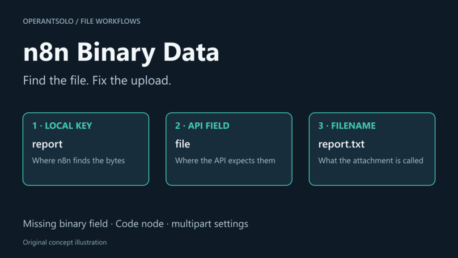Click the '1 · LOCAL KEY' heading
This screenshot has width=458, height=258.
pyautogui.click(x=62, y=126)
